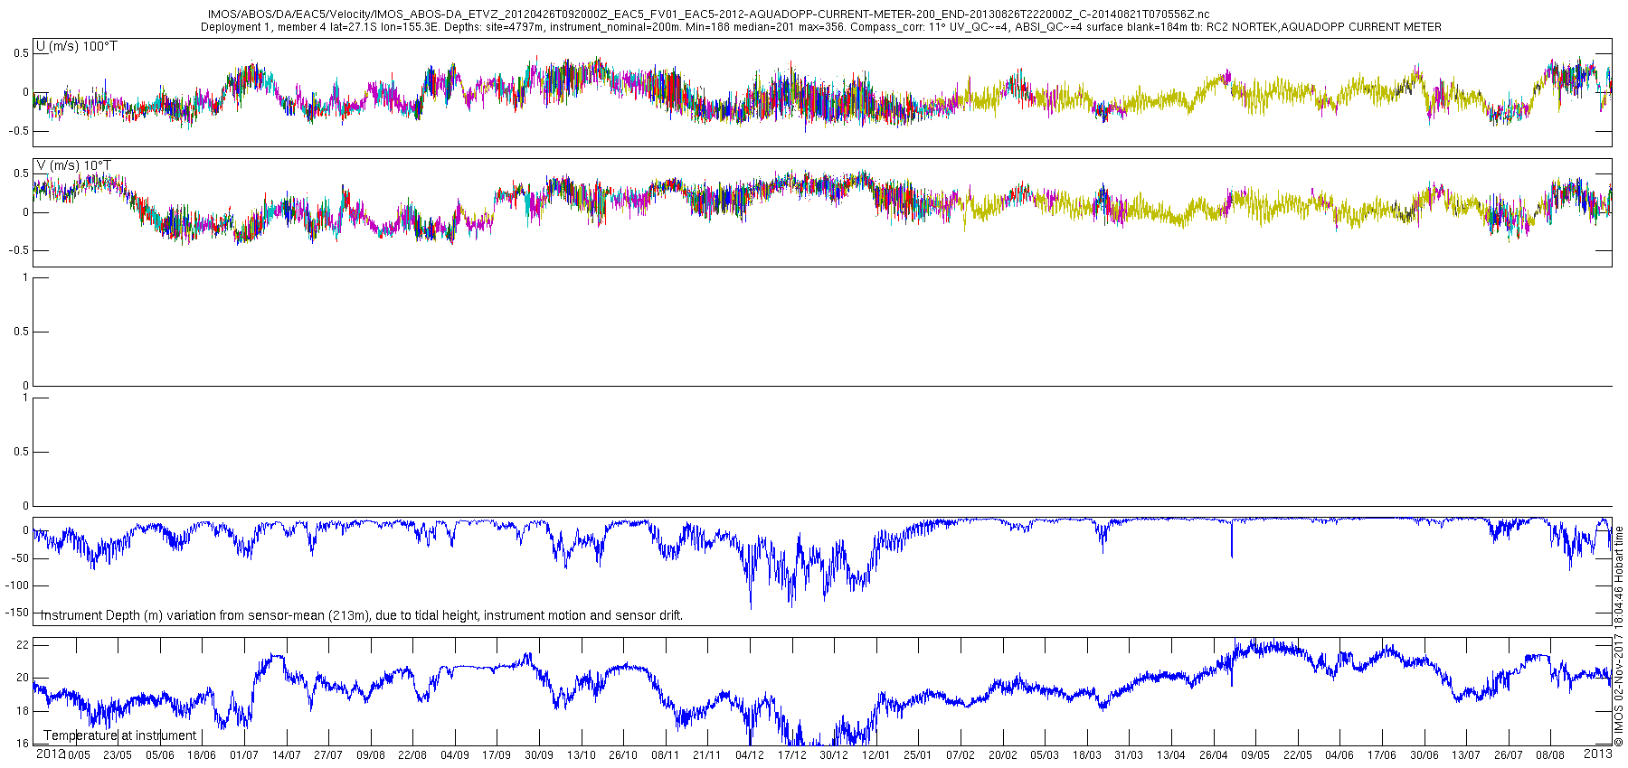Select the '05/03' date tick label
Screen dimensions: 1628x768
tap(1045, 755)
